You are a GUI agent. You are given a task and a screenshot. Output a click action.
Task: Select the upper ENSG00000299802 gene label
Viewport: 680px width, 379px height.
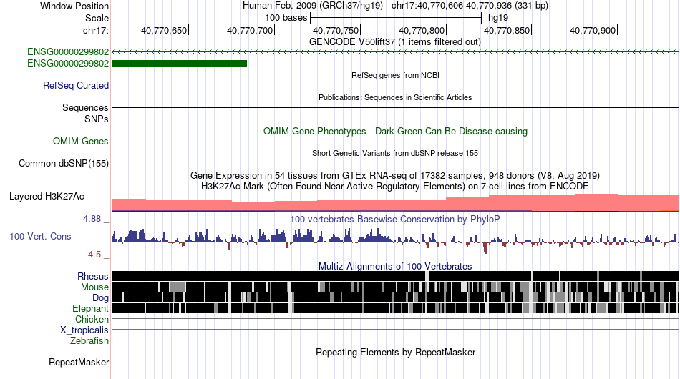click(x=68, y=52)
